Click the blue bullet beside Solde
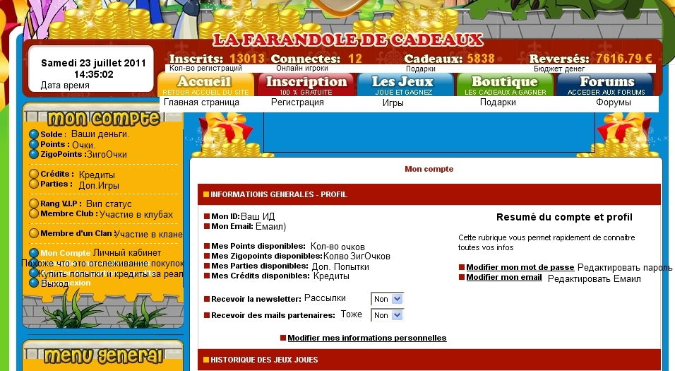 pyautogui.click(x=34, y=134)
